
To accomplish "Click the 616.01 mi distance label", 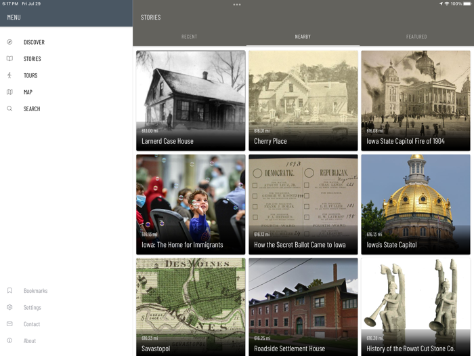I will coord(262,131).
